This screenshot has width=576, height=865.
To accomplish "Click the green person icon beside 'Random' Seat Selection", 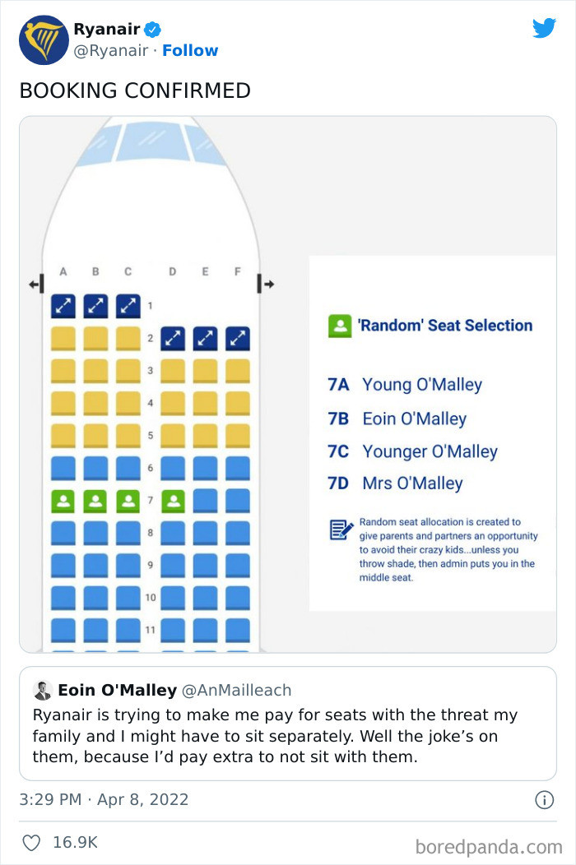I will pos(340,325).
